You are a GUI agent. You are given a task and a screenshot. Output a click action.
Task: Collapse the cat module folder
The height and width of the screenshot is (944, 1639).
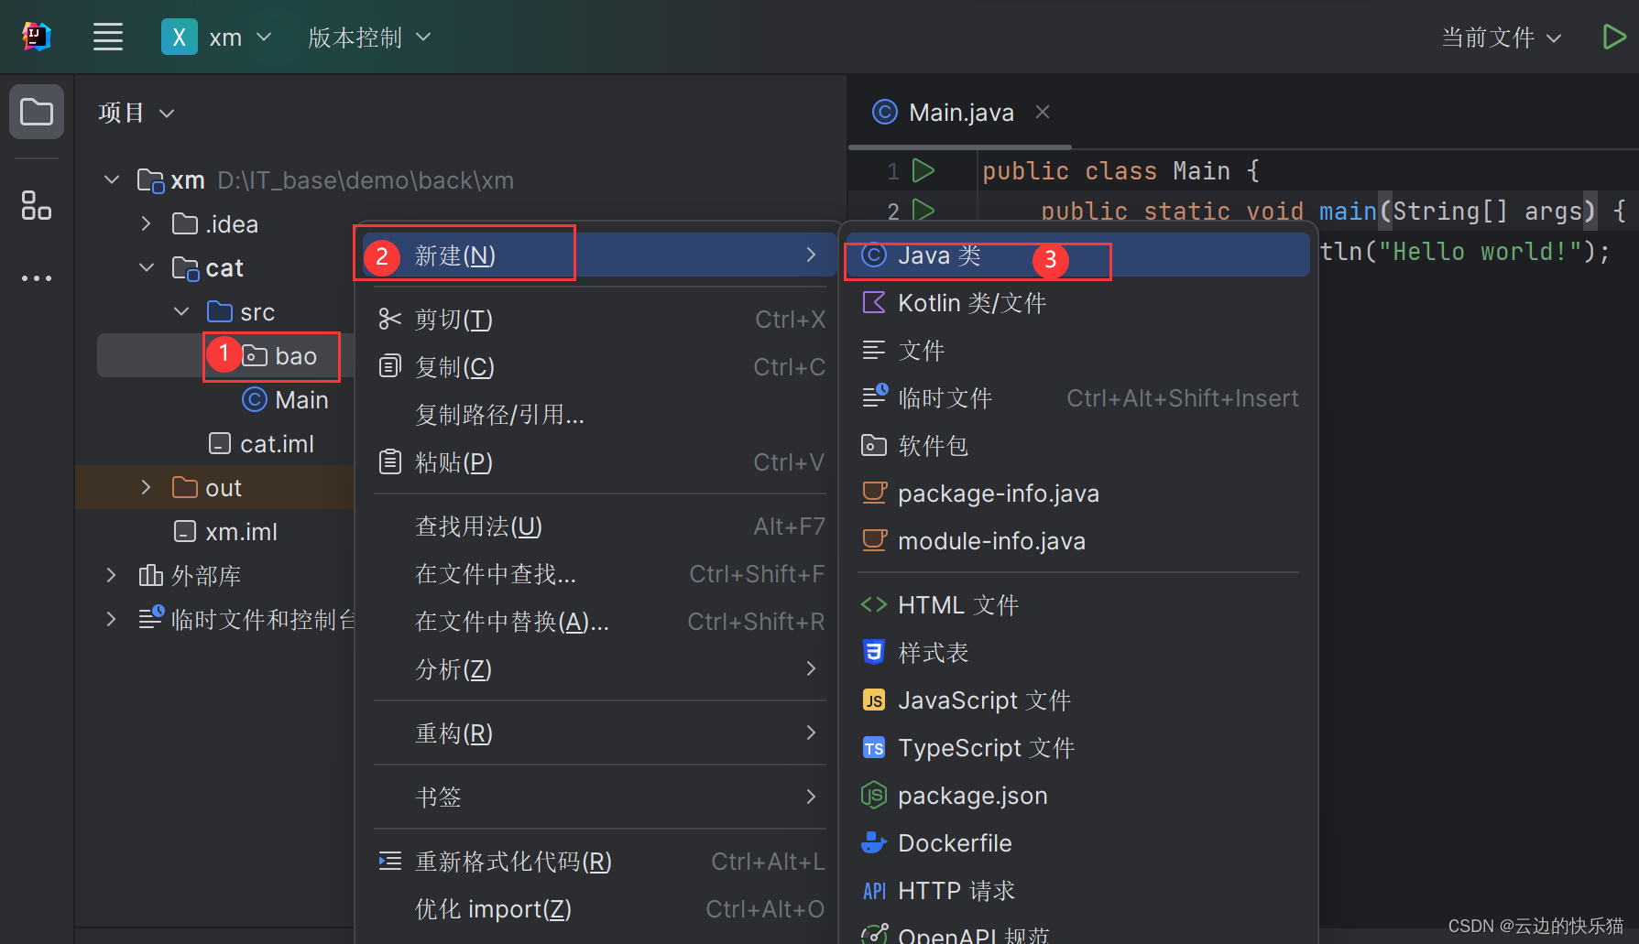147,267
